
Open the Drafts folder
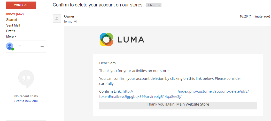point(11,31)
